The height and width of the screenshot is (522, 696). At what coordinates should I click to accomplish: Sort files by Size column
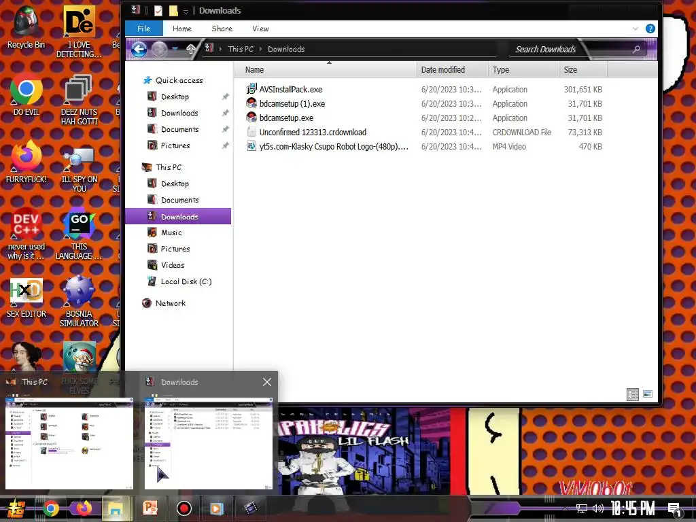[x=582, y=70]
